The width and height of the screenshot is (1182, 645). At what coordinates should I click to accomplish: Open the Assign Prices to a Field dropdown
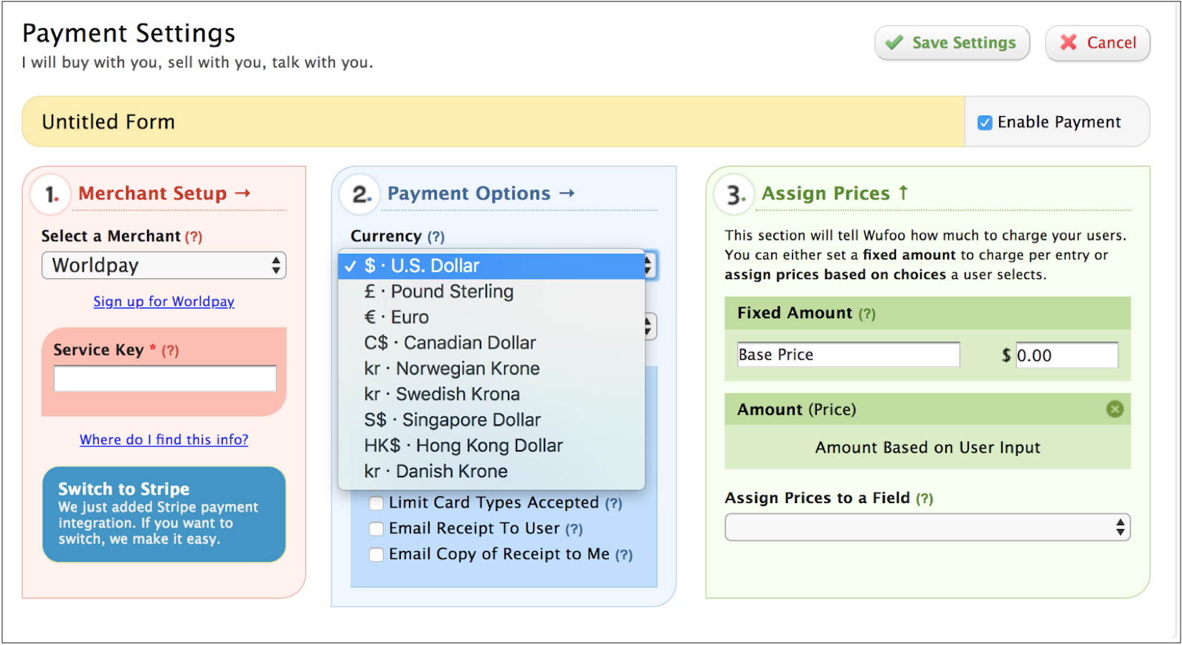927,527
